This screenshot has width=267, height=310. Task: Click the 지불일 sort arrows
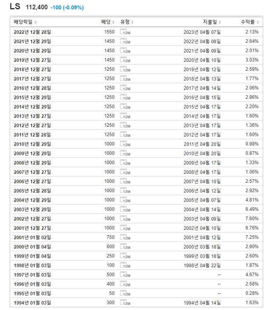[220, 22]
